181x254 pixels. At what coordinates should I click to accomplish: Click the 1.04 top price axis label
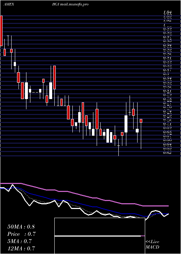tap(167, 12)
